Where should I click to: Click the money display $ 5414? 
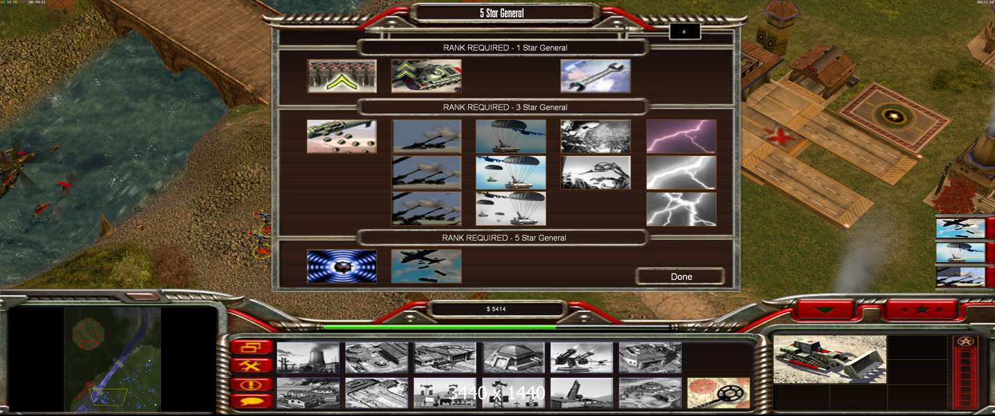(x=496, y=309)
